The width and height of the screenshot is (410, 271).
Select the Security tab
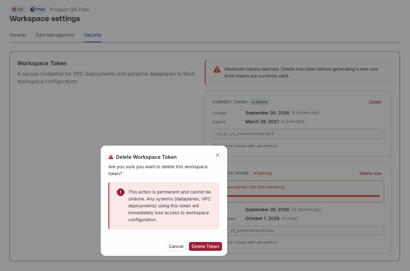point(93,35)
